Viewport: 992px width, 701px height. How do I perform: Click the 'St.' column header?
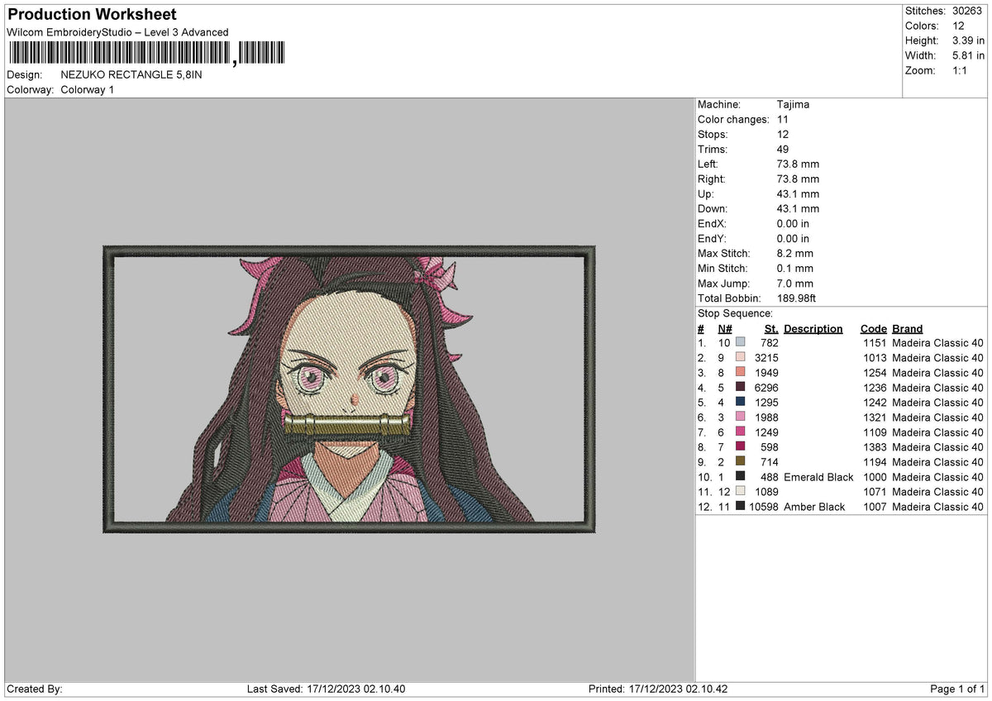coord(771,328)
